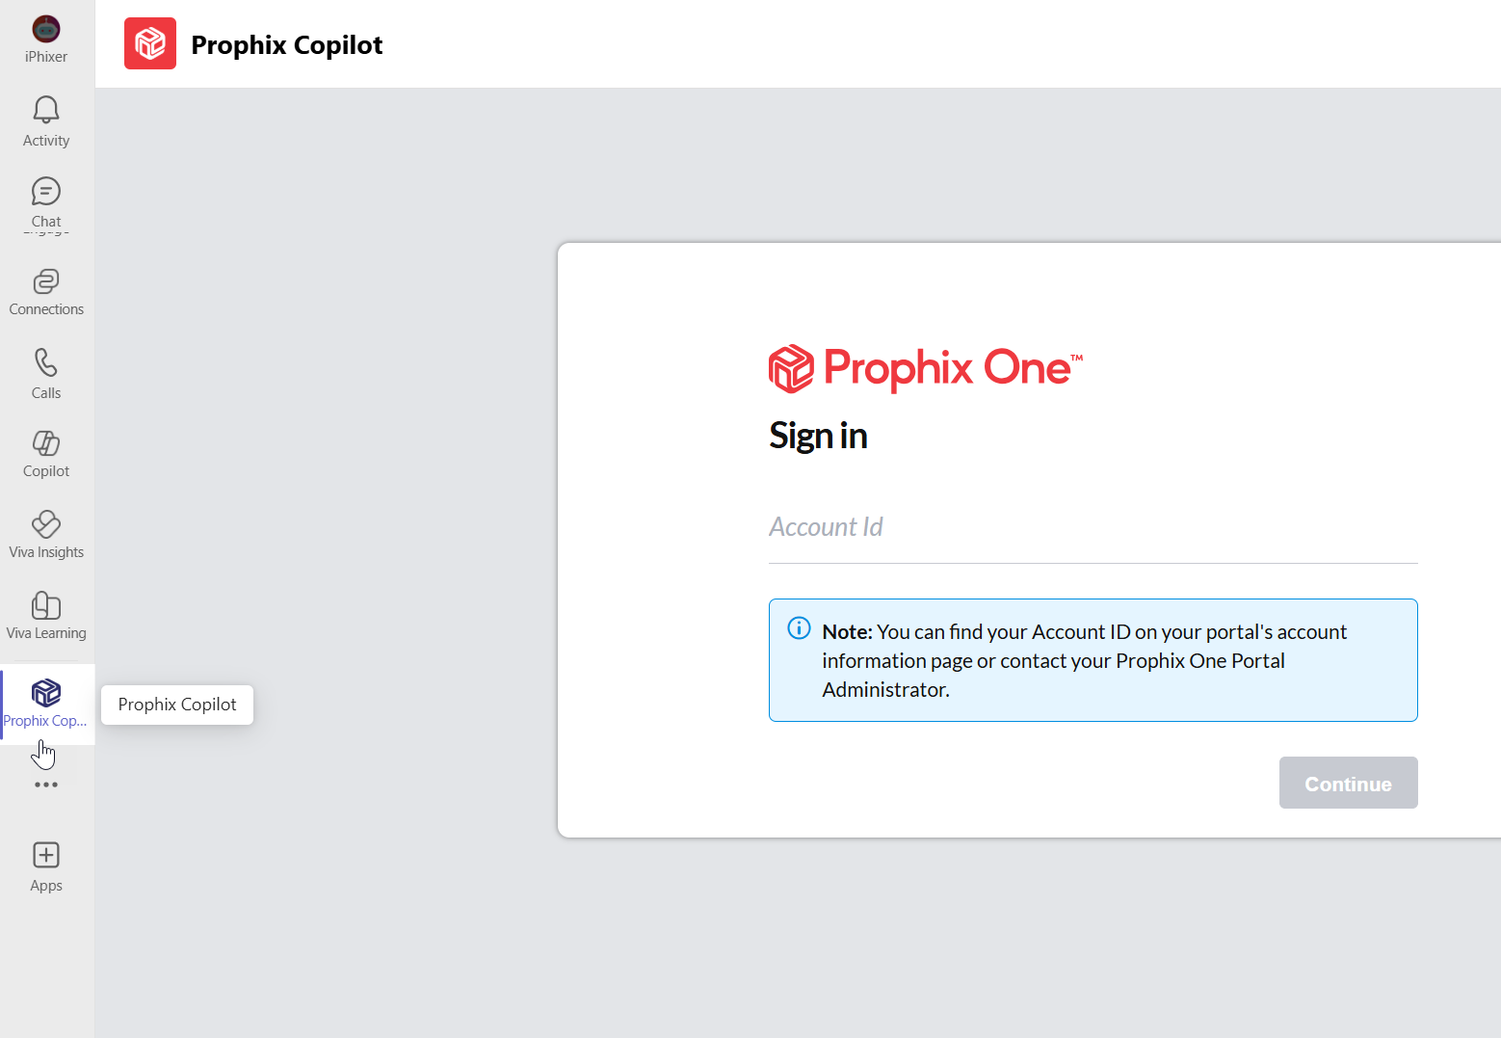Image resolution: width=1501 pixels, height=1038 pixels.
Task: Open Viva Learning
Action: [46, 616]
